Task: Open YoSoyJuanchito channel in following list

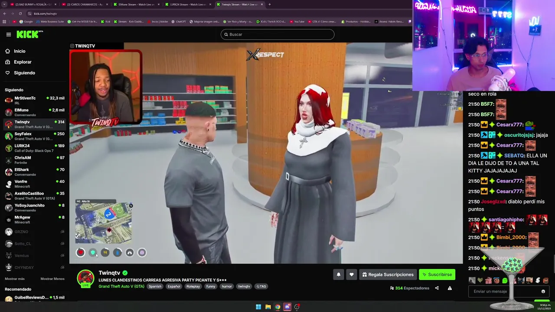Action: pos(35,208)
